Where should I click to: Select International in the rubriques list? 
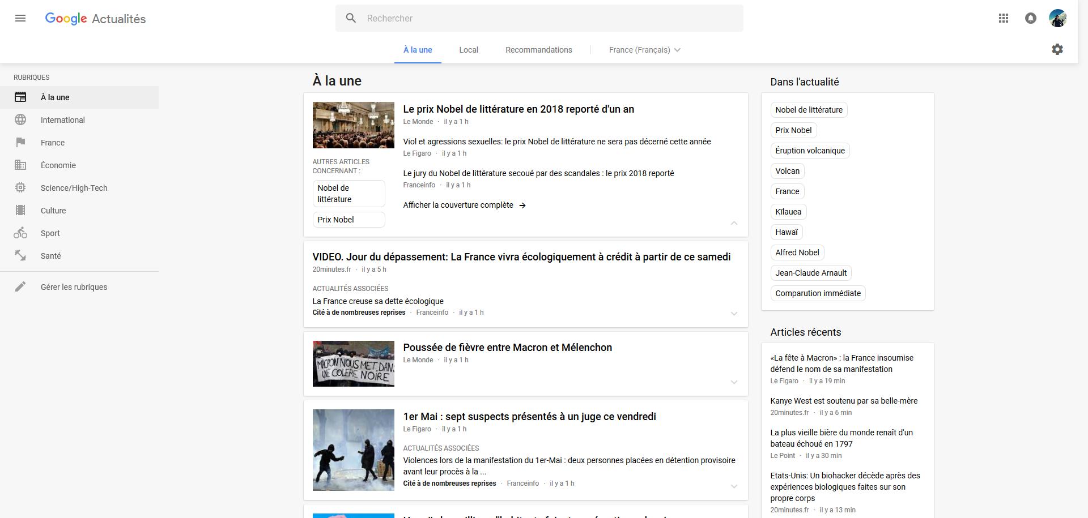tap(79, 120)
